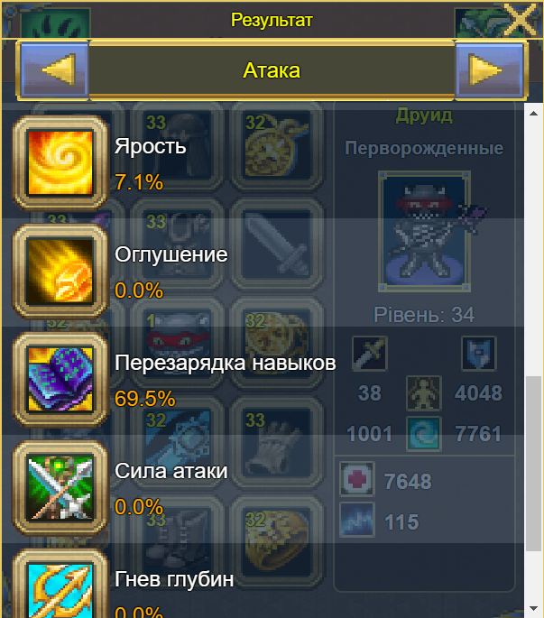This screenshot has height=618, width=544.
Task: Click the sword attack stat icon
Action: pyautogui.click(x=369, y=354)
